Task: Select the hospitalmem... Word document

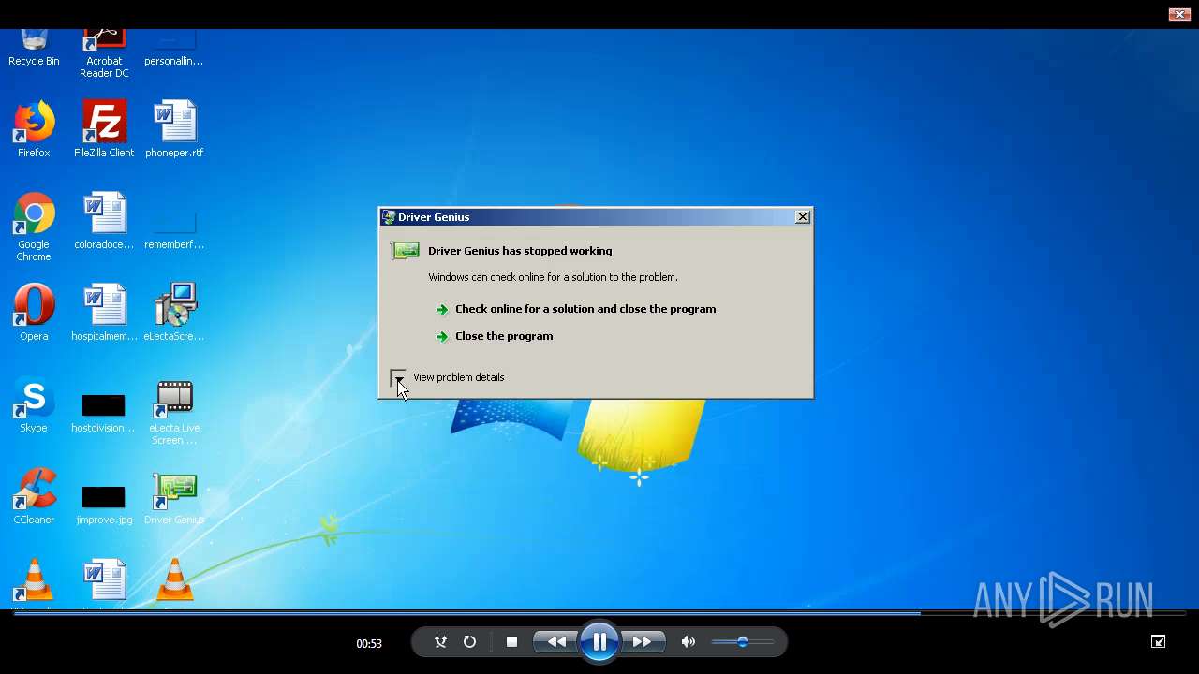Action: pos(104,313)
